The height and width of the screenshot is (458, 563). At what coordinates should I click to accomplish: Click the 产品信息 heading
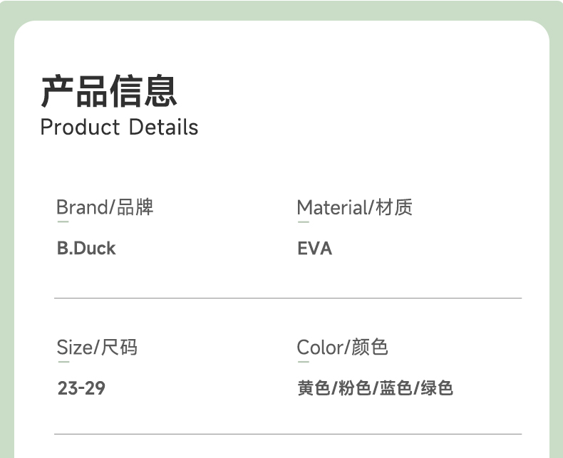[108, 91]
